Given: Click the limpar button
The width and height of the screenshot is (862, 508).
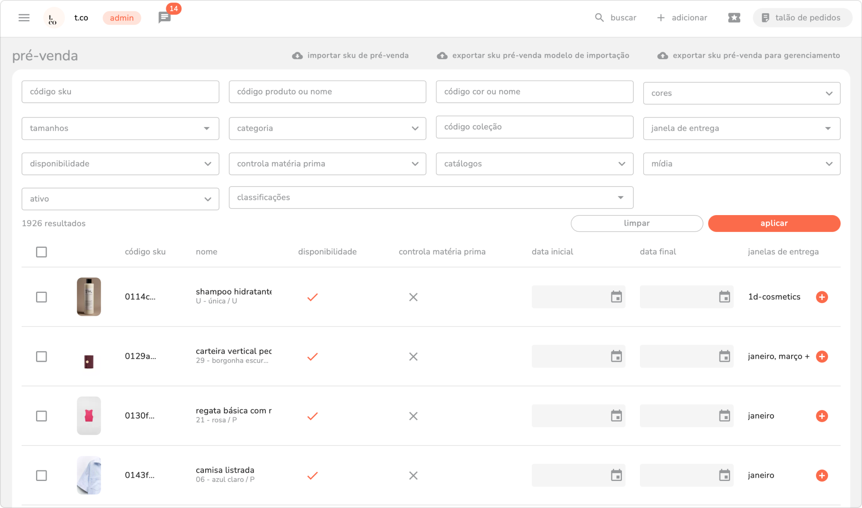Looking at the screenshot, I should click(x=637, y=223).
